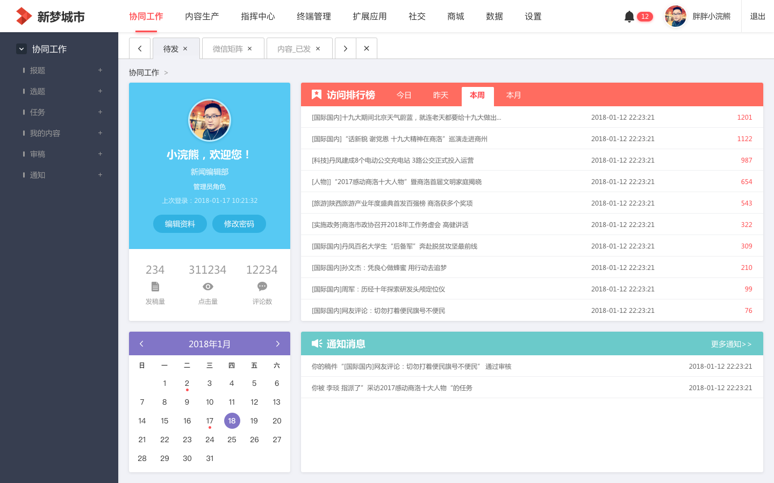Go to next month in calendar
Image resolution: width=774 pixels, height=483 pixels.
coord(277,344)
